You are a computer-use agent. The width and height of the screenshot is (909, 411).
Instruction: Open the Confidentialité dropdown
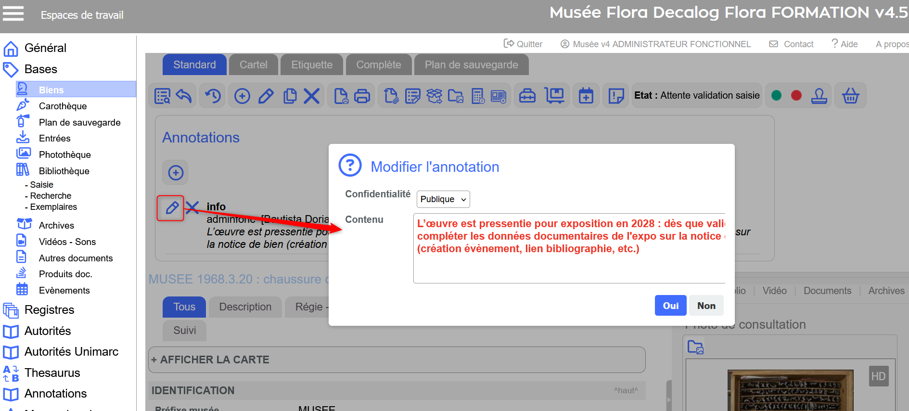[x=443, y=199]
